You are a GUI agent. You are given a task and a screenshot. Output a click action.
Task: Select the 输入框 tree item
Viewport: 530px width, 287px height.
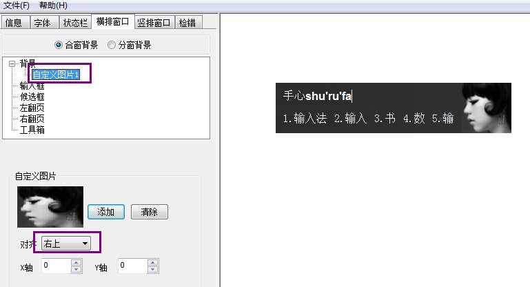32,86
